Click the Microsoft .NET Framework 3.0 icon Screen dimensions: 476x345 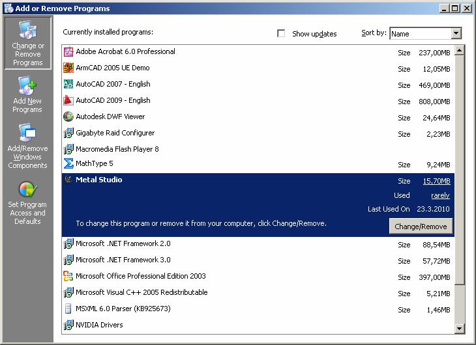tap(68, 260)
